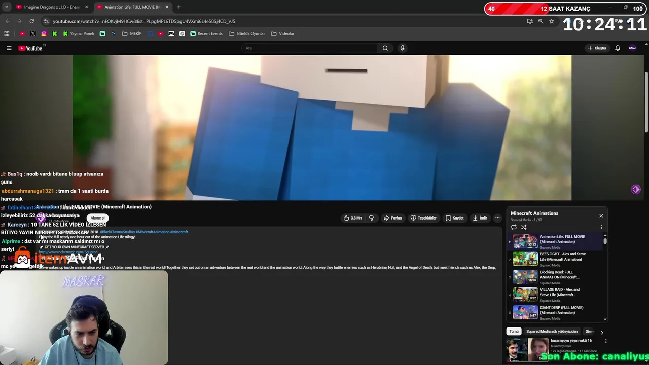Toggle playlist shuffle
The image size is (649, 365).
(524, 227)
